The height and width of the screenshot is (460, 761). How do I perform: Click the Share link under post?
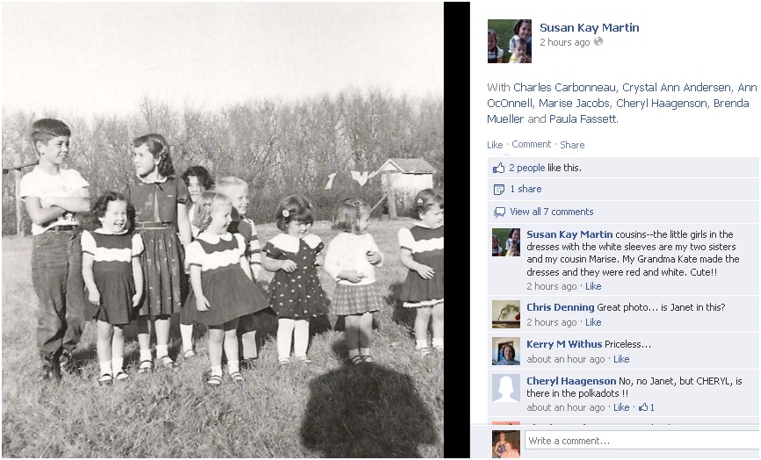572,145
